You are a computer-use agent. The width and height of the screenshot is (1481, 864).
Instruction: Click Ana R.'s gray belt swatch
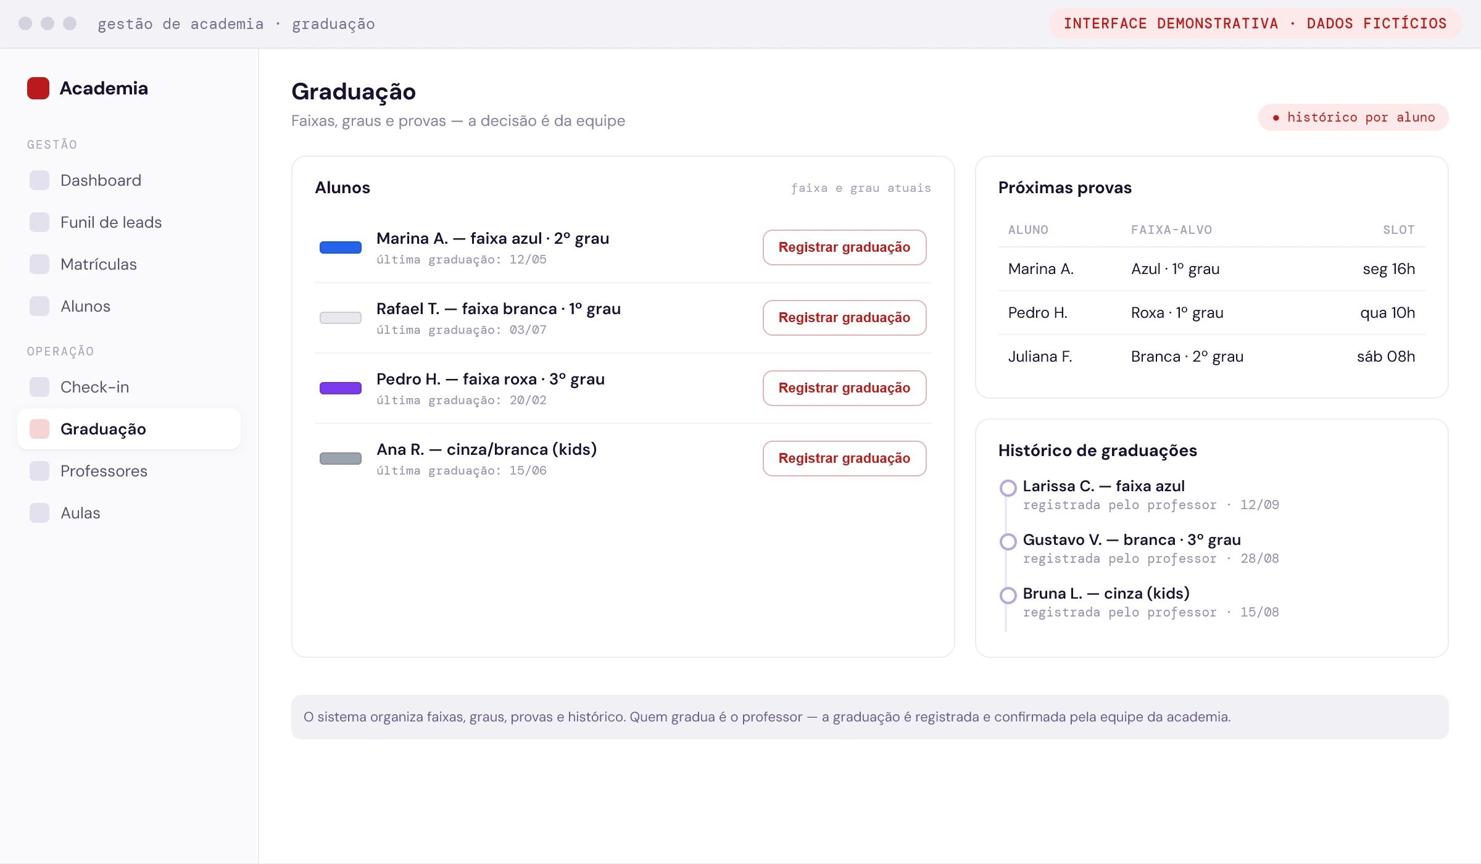[341, 459]
